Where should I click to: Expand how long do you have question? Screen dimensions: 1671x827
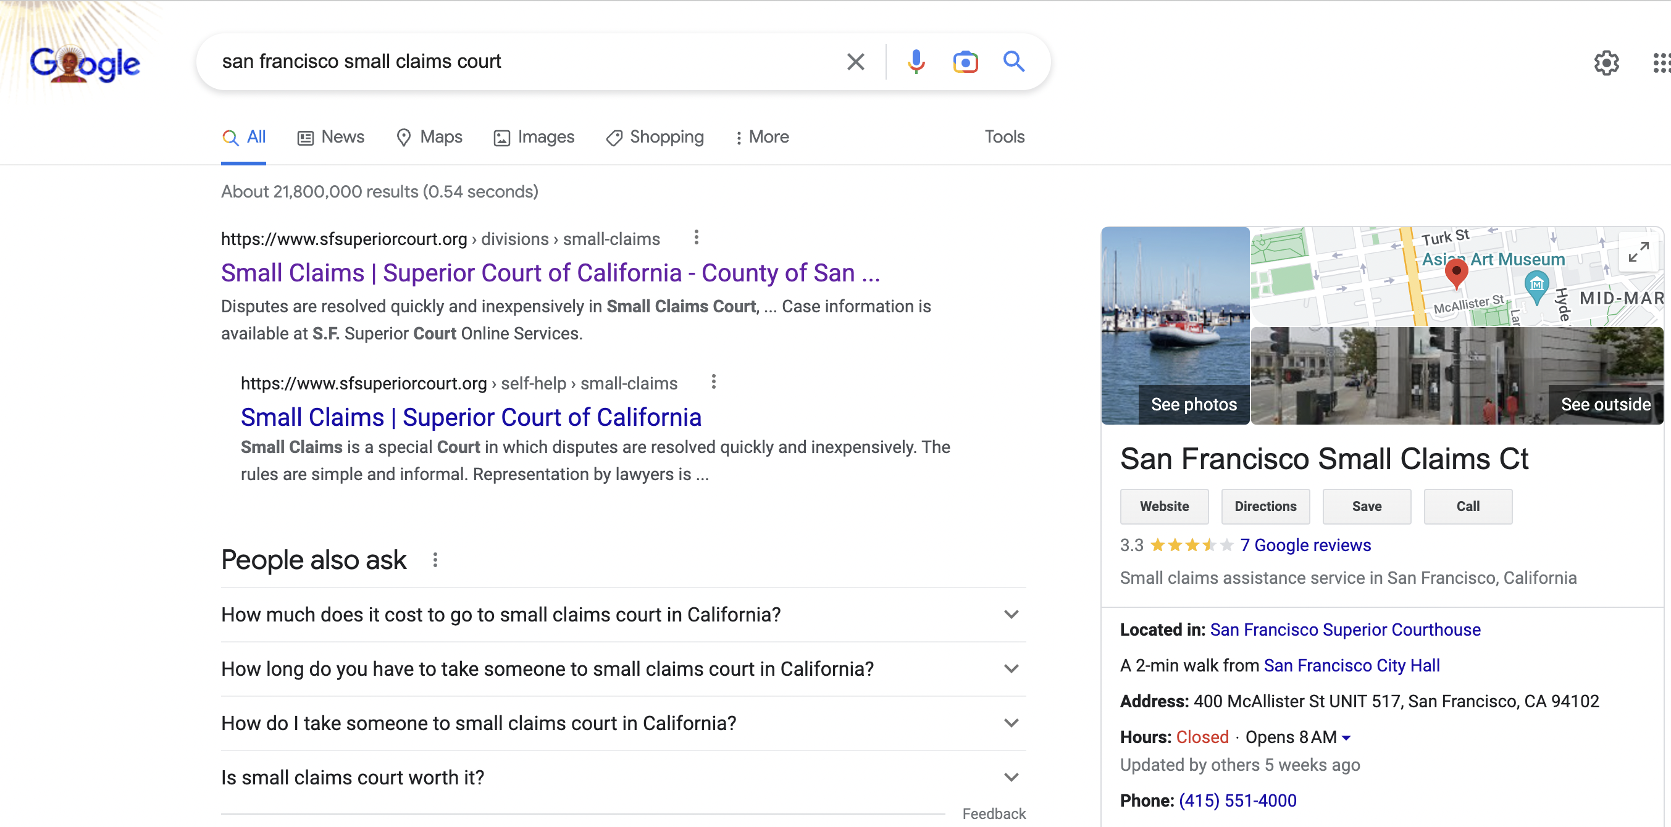[622, 669]
